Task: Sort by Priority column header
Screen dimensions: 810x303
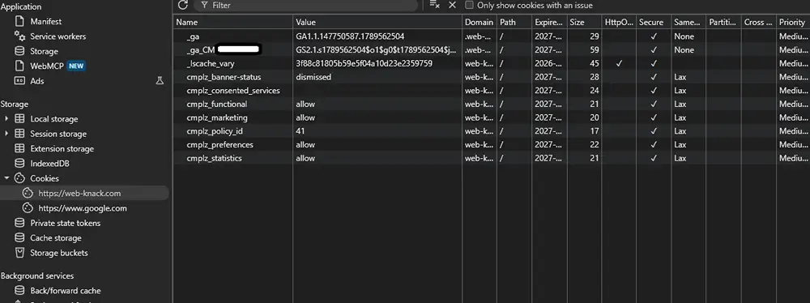Action: (793, 22)
